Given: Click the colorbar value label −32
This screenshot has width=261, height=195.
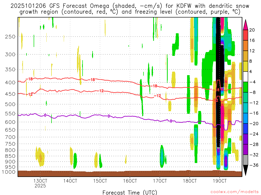Looking at the screenshot, I should [254, 155].
